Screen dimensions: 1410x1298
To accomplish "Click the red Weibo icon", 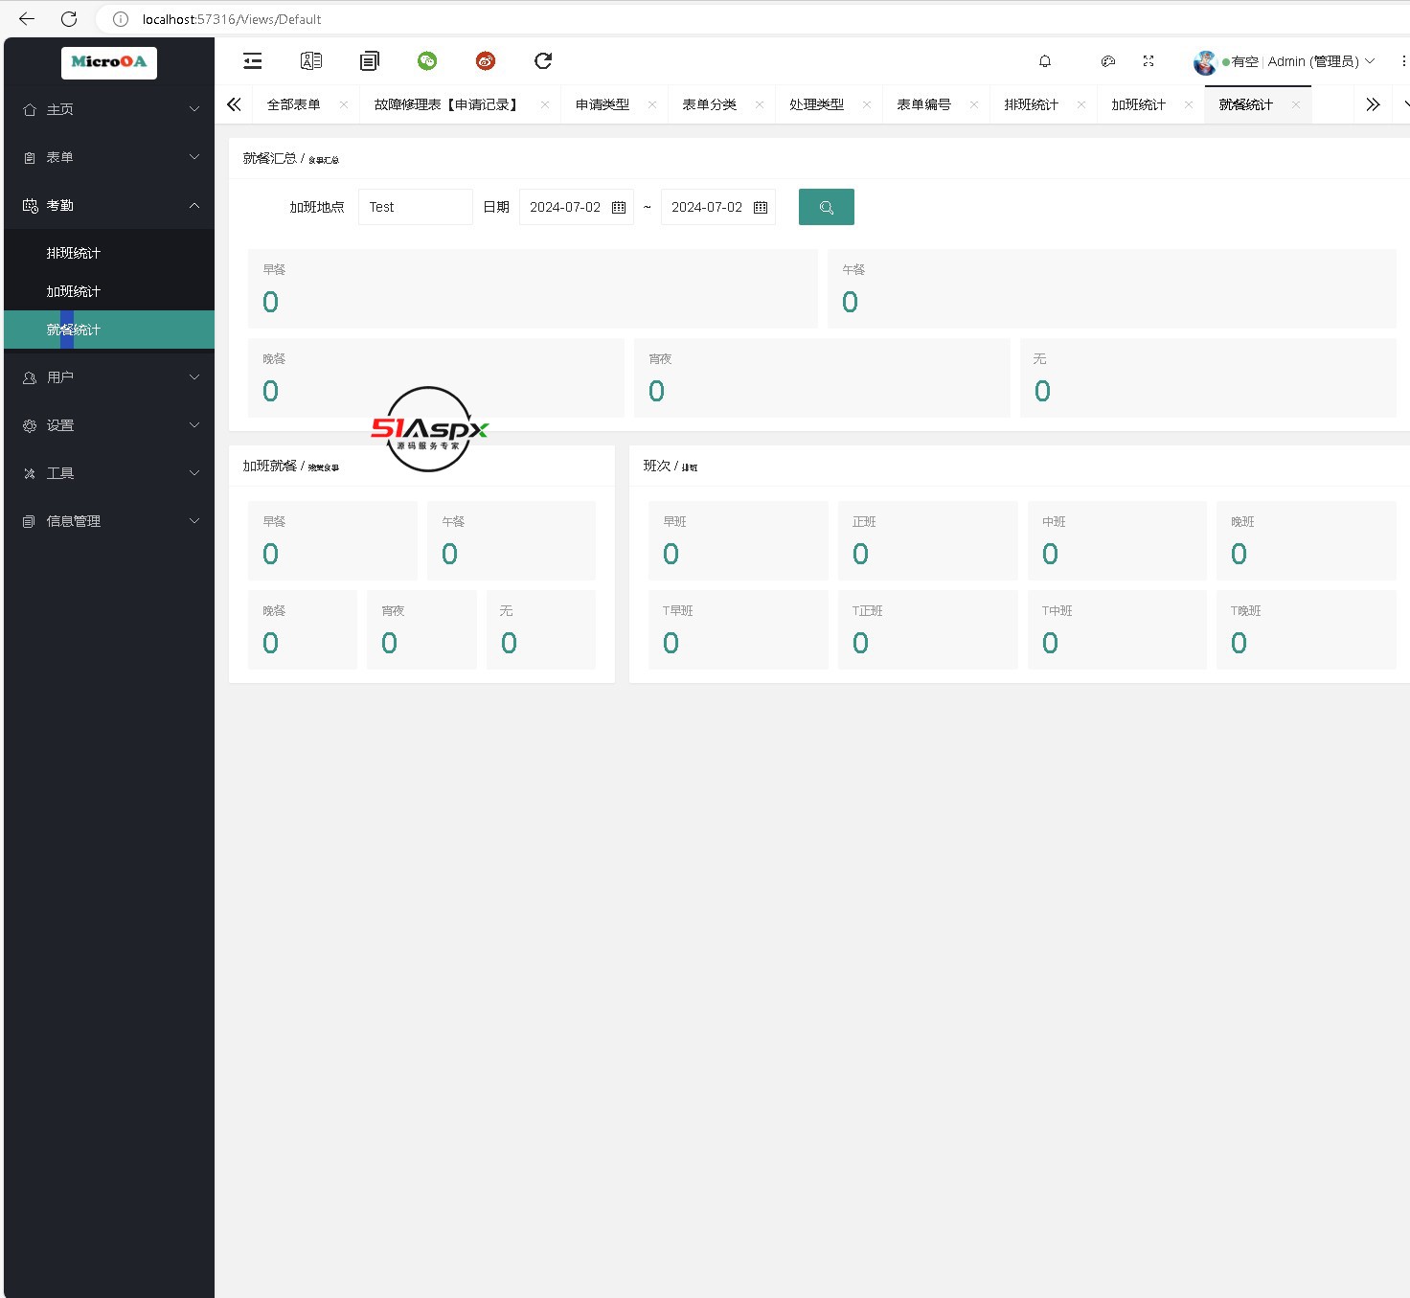I will coord(486,61).
